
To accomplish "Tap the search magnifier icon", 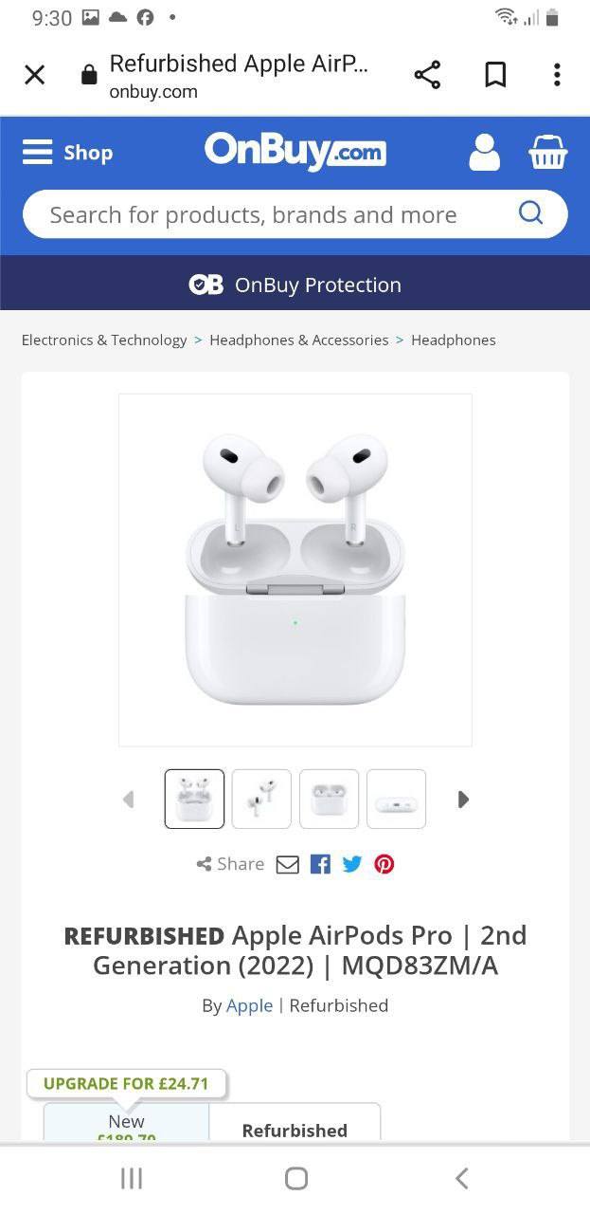I will click(530, 212).
